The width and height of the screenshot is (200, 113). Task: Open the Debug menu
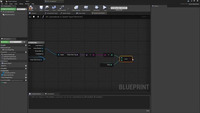click(21, 4)
